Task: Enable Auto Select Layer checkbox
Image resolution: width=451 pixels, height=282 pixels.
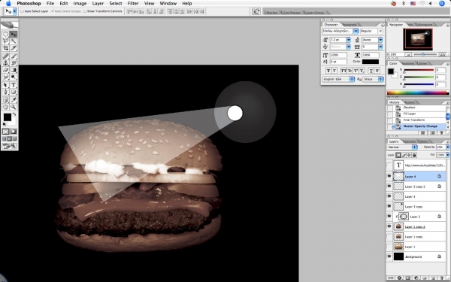Action: pos(22,11)
